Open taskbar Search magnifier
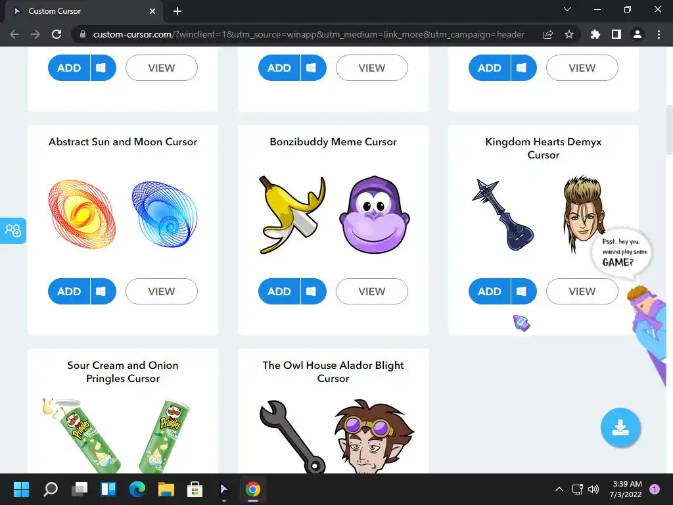The width and height of the screenshot is (673, 505). point(51,489)
